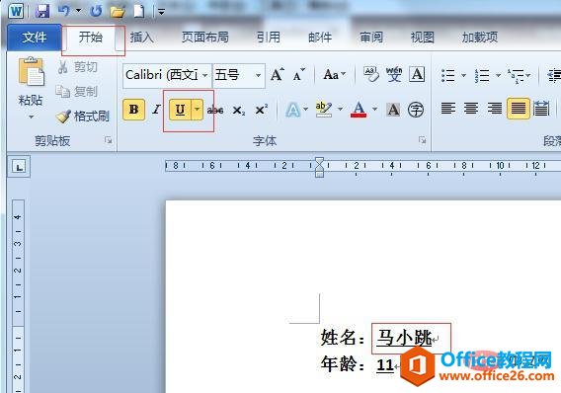Expand the numbering style dropdown arrow
The image size is (561, 393).
(x=498, y=75)
